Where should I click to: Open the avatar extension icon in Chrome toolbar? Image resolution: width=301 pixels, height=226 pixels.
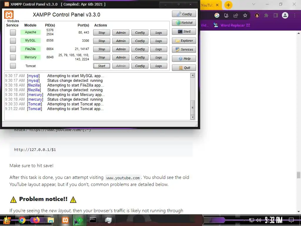[257, 15]
